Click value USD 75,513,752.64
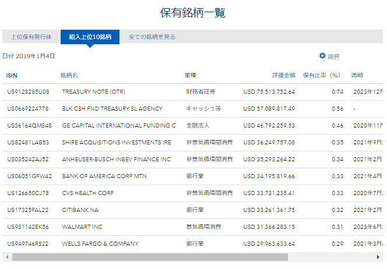 (x=269, y=92)
